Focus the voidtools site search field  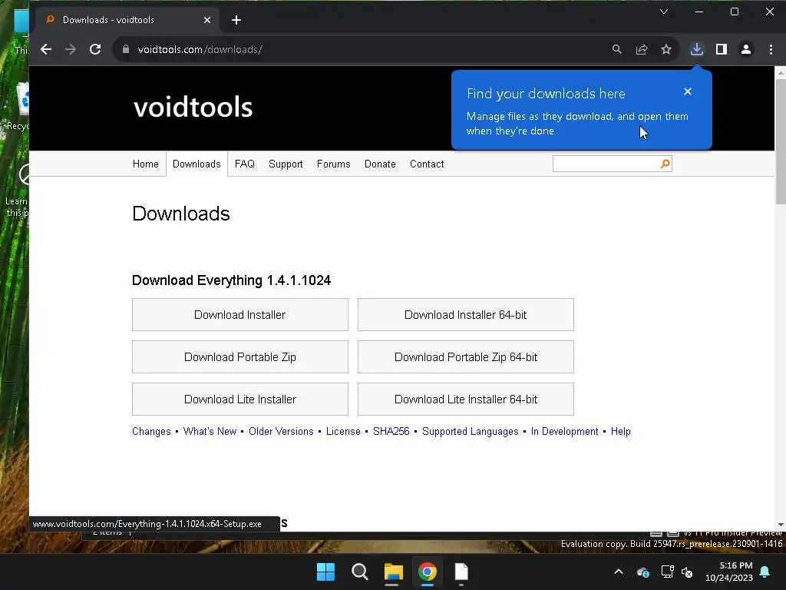(x=606, y=164)
